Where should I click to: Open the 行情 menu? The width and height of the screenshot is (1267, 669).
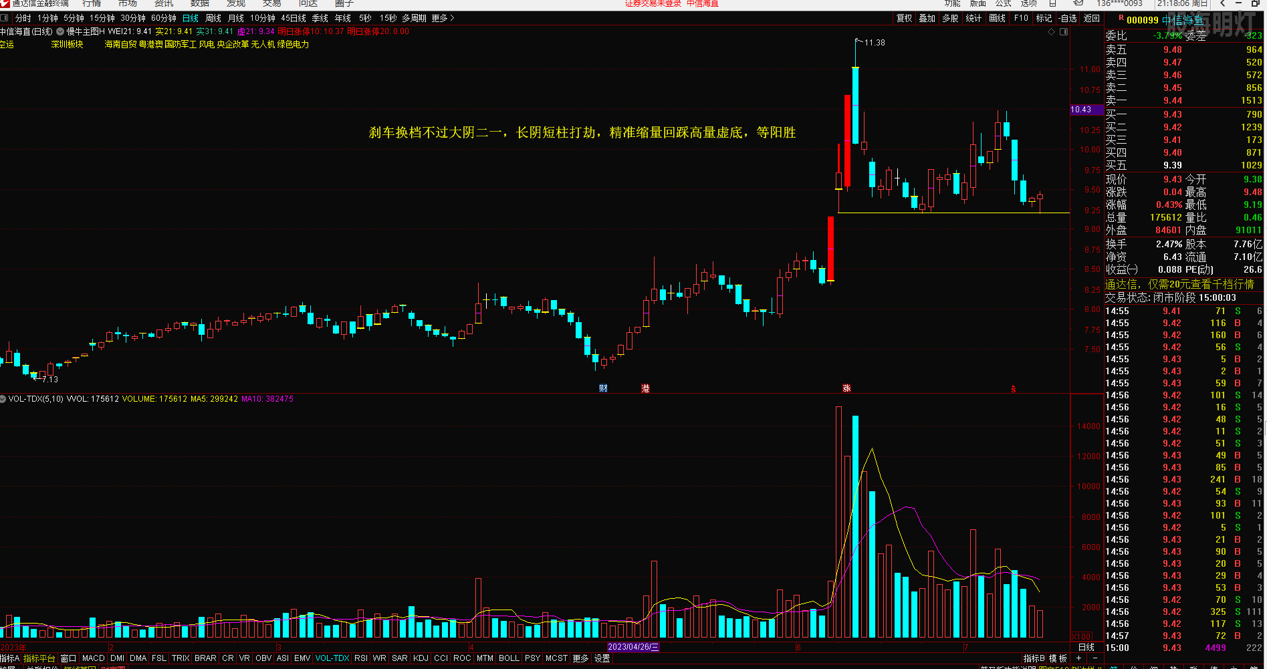point(92,3)
